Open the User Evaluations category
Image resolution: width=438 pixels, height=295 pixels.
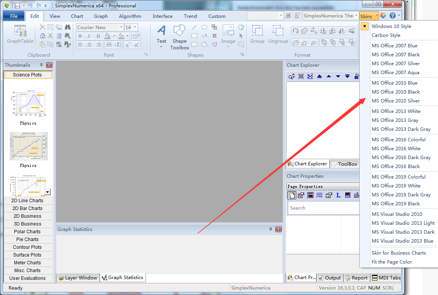(x=28, y=278)
